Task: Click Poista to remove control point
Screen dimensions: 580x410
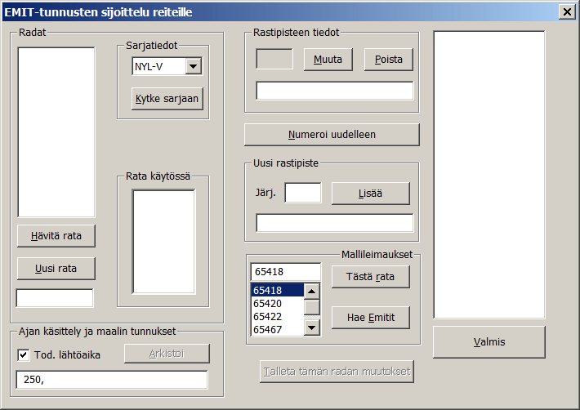Action: (x=389, y=60)
